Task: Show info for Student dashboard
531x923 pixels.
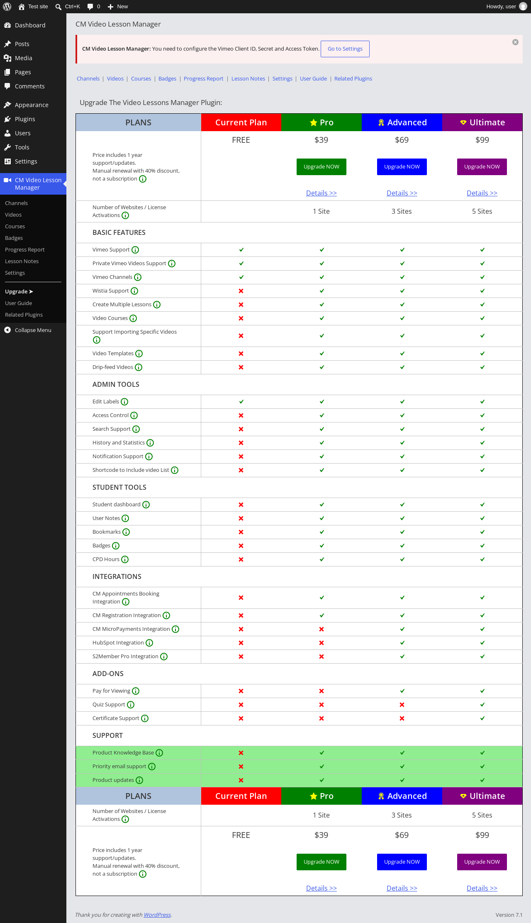Action: 146,505
